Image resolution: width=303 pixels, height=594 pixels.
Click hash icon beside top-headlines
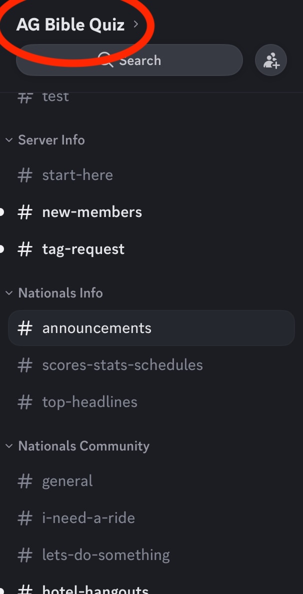(x=25, y=402)
